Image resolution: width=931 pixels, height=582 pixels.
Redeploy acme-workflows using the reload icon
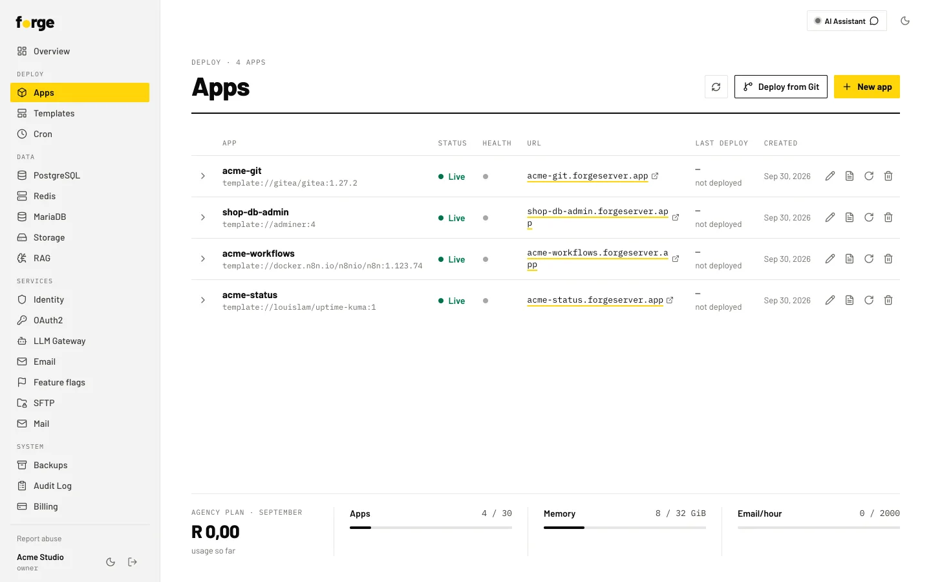tap(869, 259)
